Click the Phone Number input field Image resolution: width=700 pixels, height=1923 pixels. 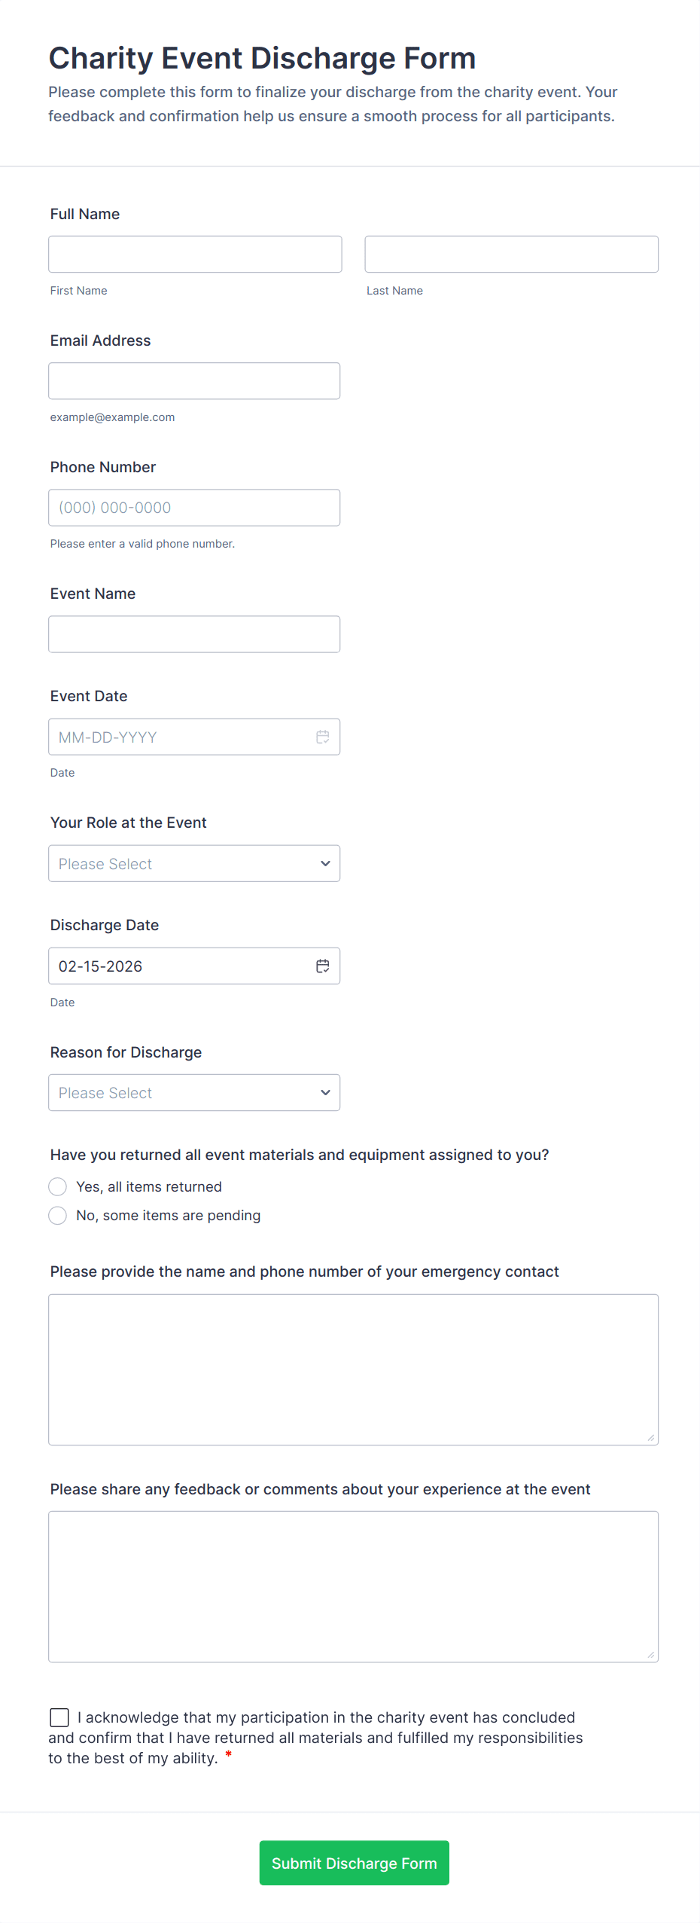pyautogui.click(x=194, y=507)
